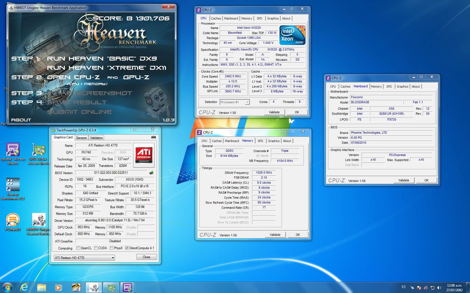Click the Intel Xeon W3520 name field
470x293 pixels.
click(x=249, y=28)
